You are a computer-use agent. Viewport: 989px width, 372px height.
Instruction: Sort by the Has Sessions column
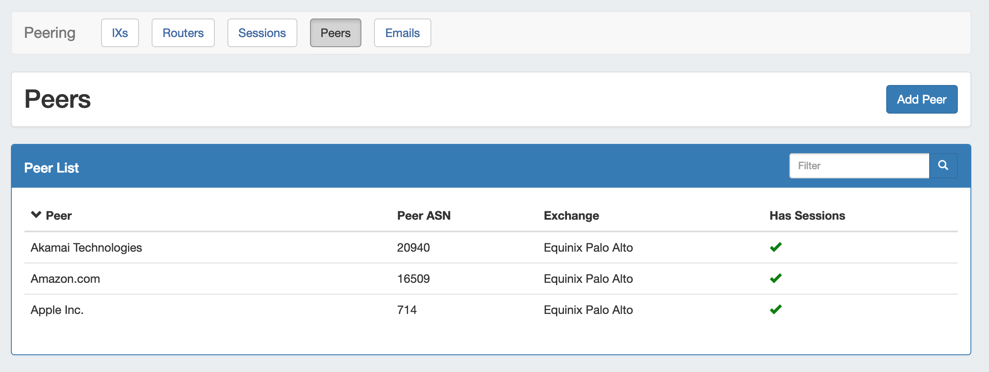click(x=807, y=215)
